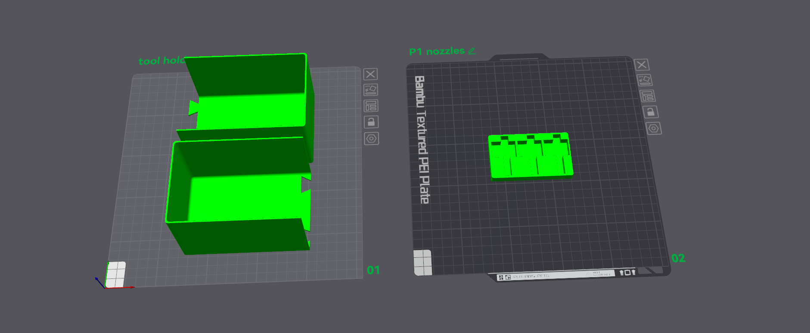Arrange objects on plate 02

(647, 96)
